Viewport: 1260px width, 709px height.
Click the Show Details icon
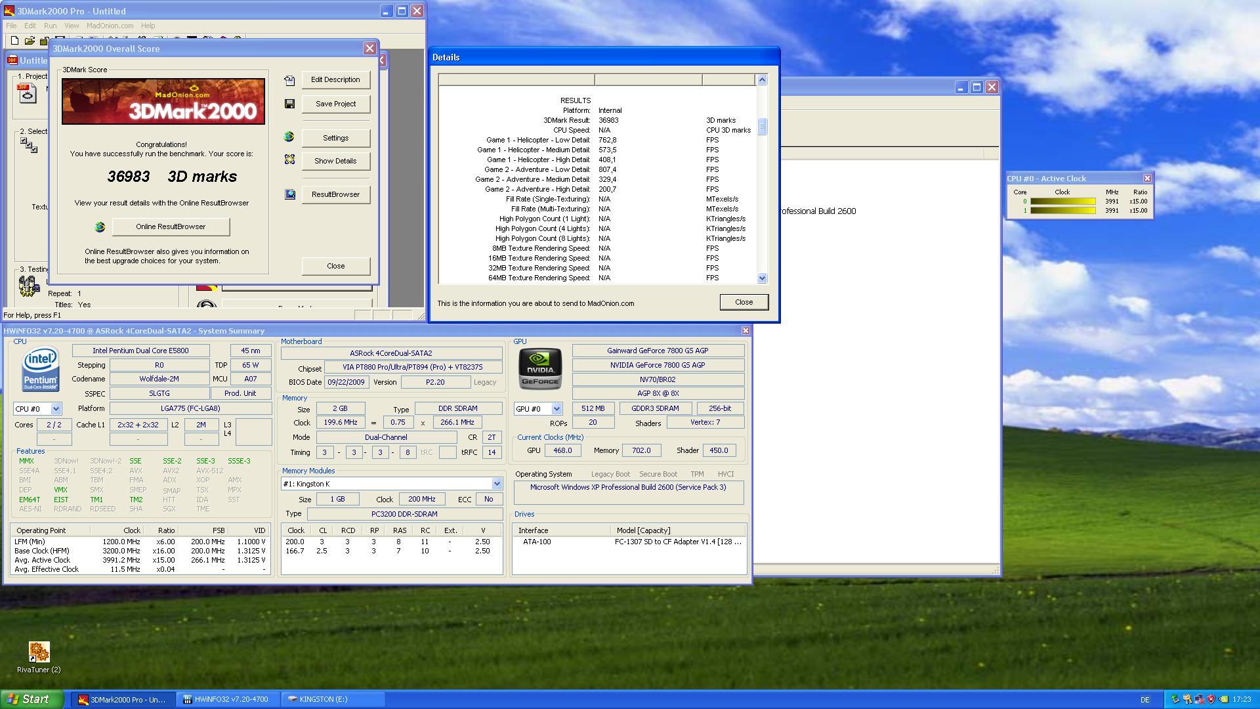(289, 160)
